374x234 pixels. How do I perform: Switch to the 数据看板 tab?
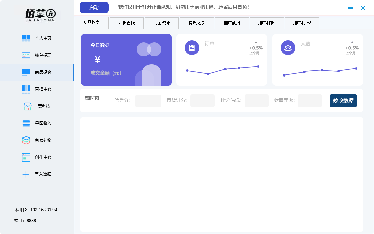tap(126, 23)
